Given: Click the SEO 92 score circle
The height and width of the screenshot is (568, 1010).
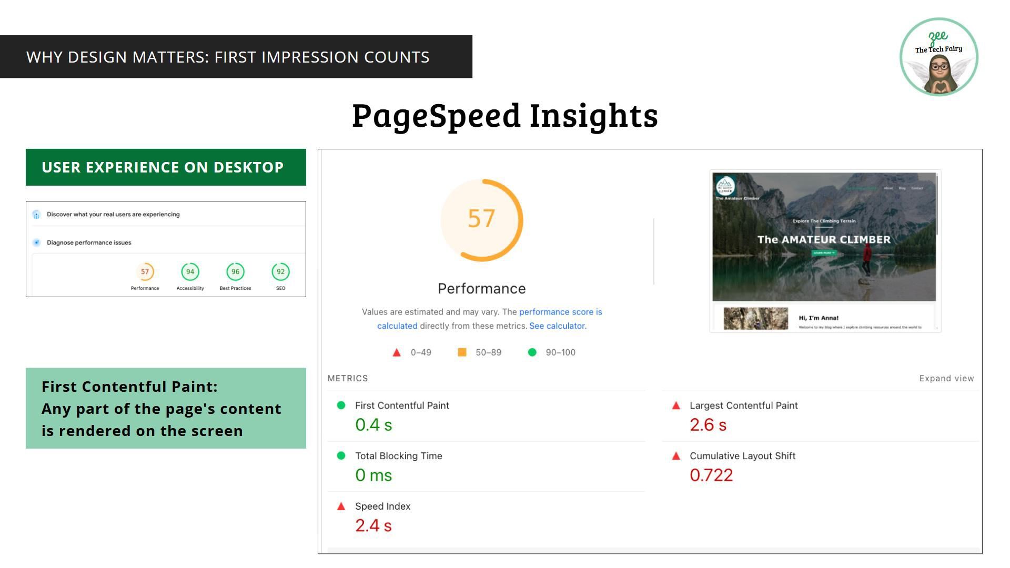Looking at the screenshot, I should [280, 272].
